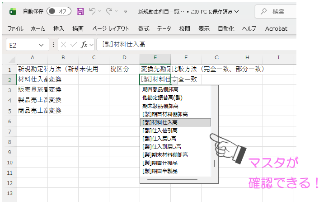Toggle the 自動保存 AutoSave switch

coord(59,11)
